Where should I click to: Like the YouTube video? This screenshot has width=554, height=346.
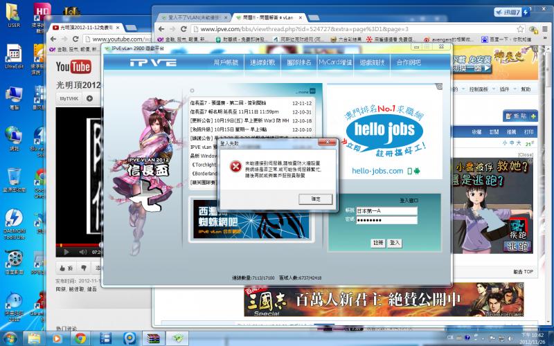pos(66,268)
